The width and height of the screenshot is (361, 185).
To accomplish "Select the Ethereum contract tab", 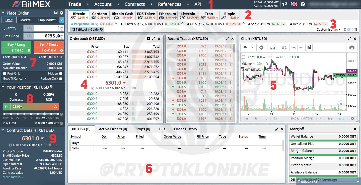I will point(167,16).
